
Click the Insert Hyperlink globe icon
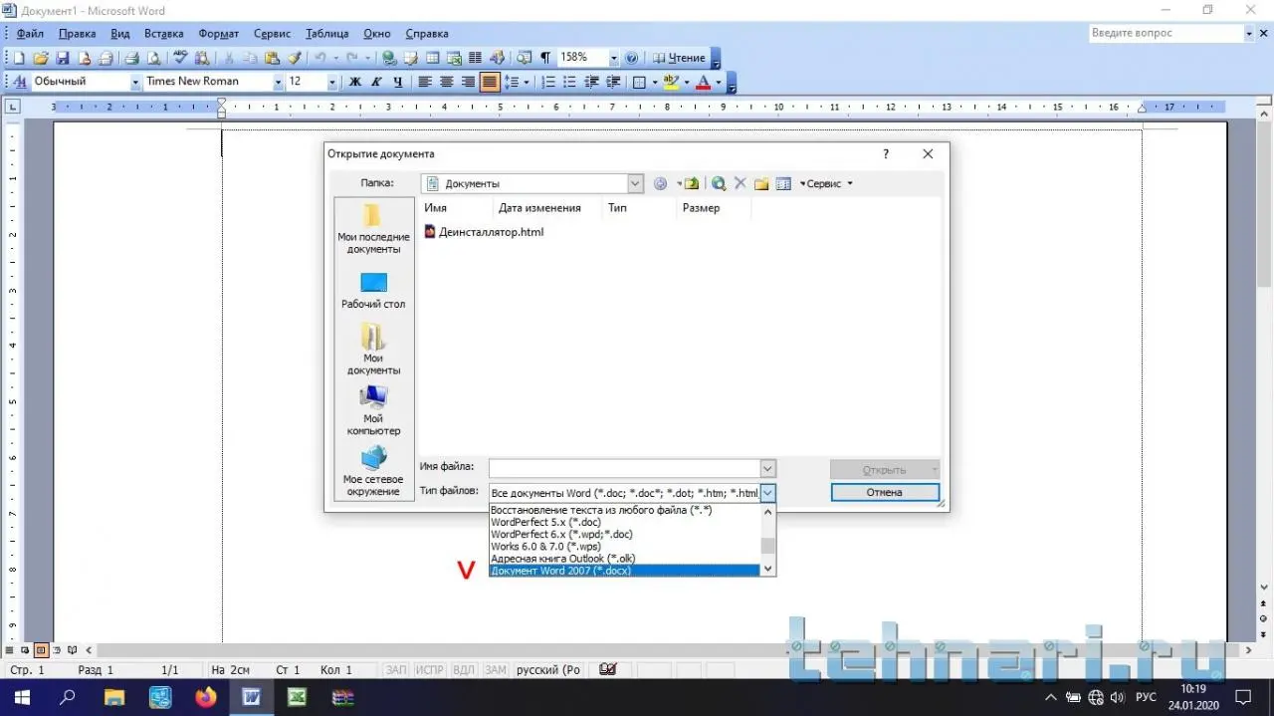pos(389,58)
